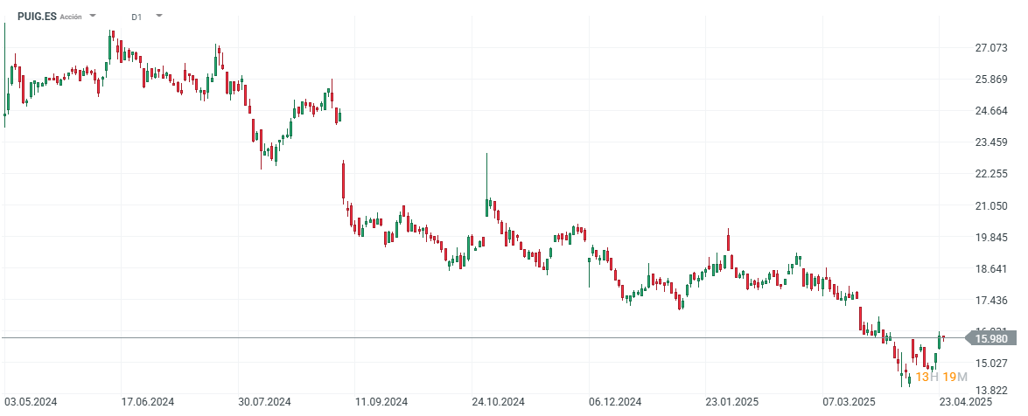Screen dimensions: 1028x416
Task: Click the 23.04.2025 date on time axis
Action: (965, 402)
